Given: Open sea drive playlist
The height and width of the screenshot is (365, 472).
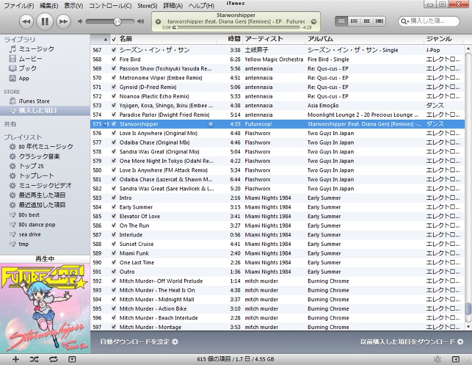Looking at the screenshot, I should [x=25, y=234].
